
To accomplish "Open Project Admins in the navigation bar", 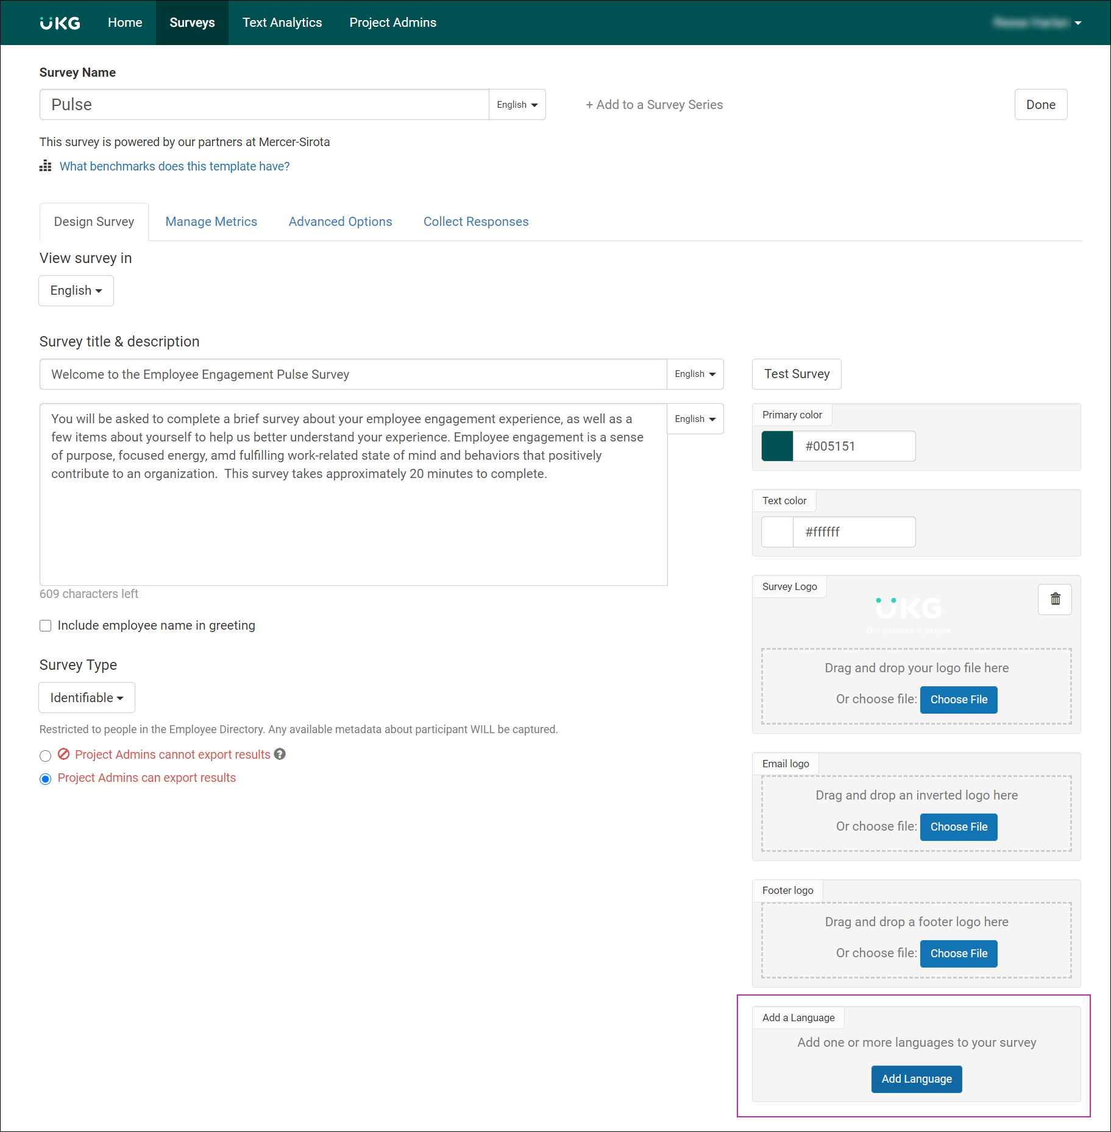I will (393, 23).
